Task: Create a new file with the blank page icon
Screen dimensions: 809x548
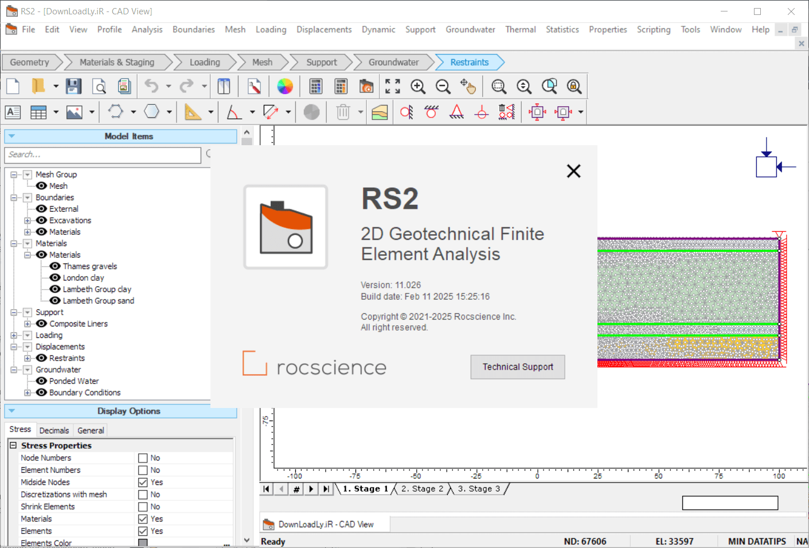Action: [x=13, y=86]
